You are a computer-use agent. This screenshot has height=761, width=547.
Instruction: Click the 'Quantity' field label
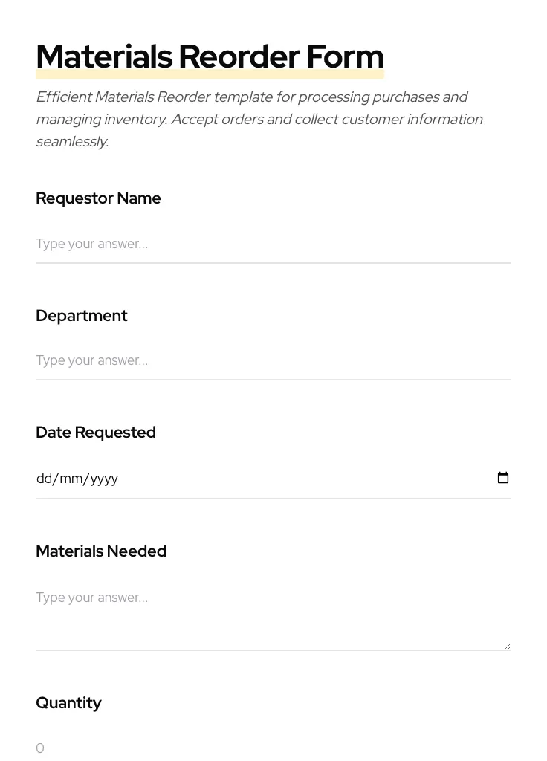pos(68,703)
